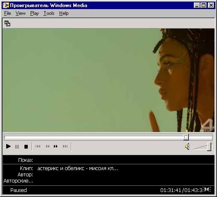The image size is (217, 197).
Task: Click the 'Автор:' label
Action: [25, 175]
